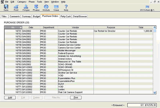Click the Print toolbar icon
Screen dimensions: 160x108
(x=16, y=7)
